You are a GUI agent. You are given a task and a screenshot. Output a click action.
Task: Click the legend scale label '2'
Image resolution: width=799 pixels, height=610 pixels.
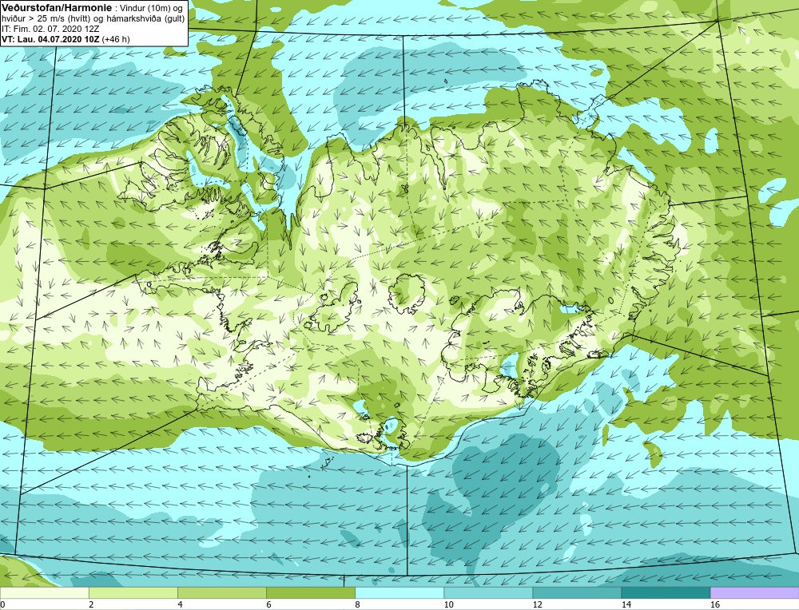(91, 605)
